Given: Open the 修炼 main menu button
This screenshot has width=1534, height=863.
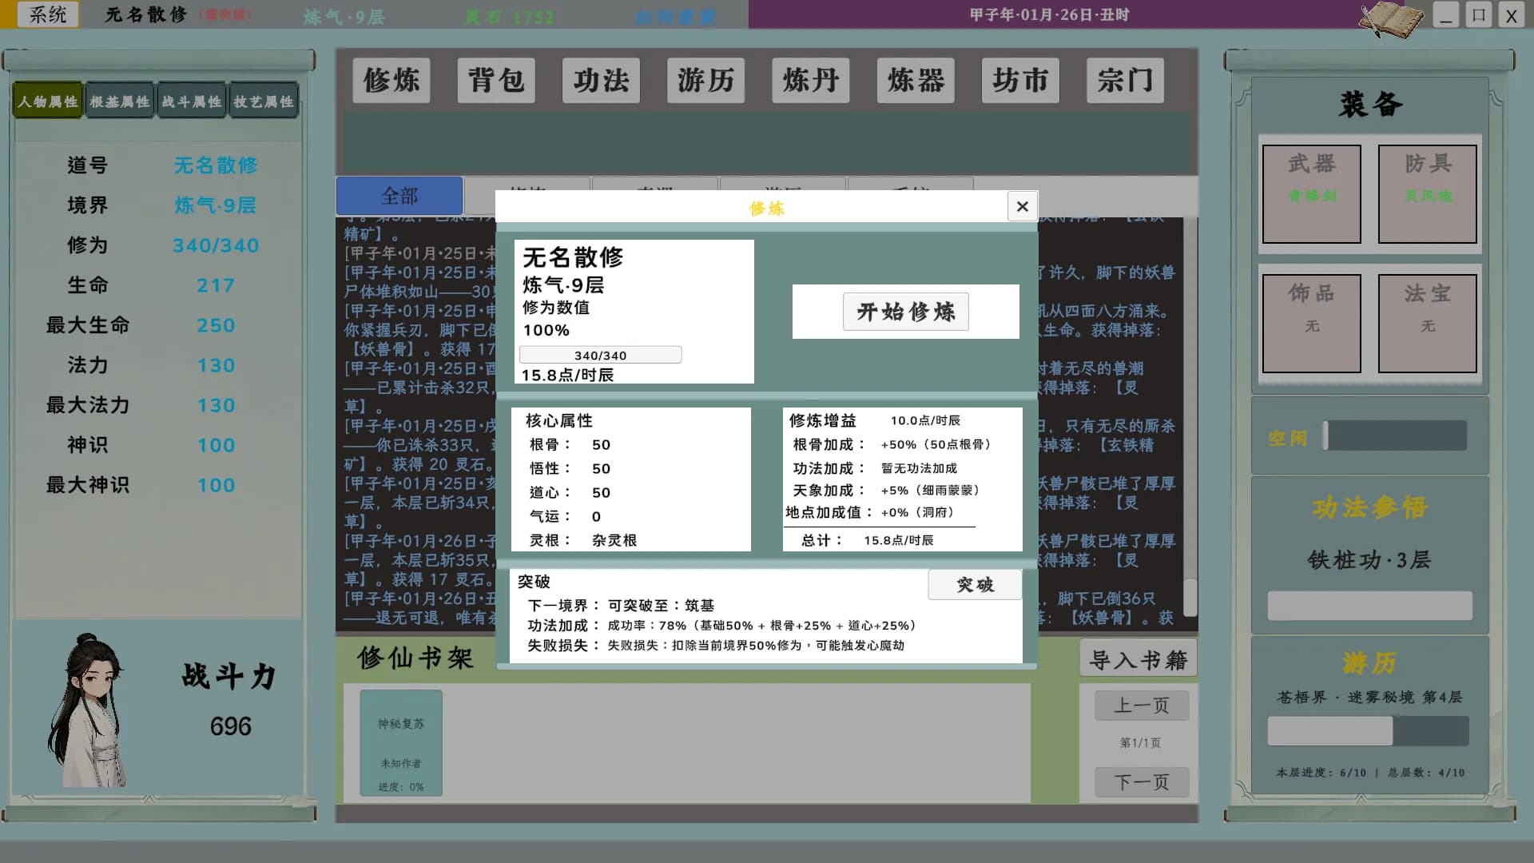Looking at the screenshot, I should [x=391, y=80].
